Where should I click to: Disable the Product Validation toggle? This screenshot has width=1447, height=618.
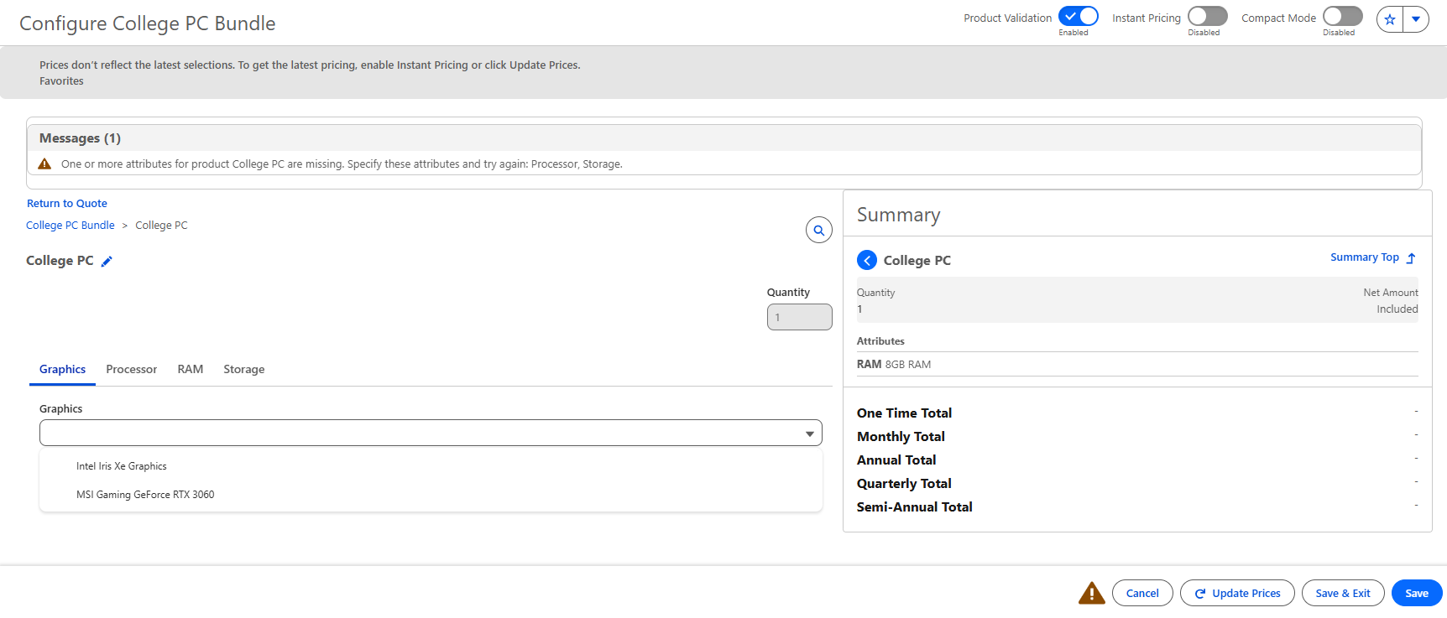click(x=1078, y=17)
